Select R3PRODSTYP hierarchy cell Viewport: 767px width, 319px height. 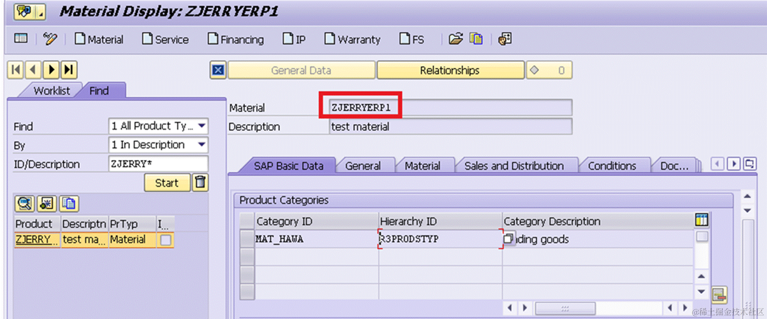440,239
